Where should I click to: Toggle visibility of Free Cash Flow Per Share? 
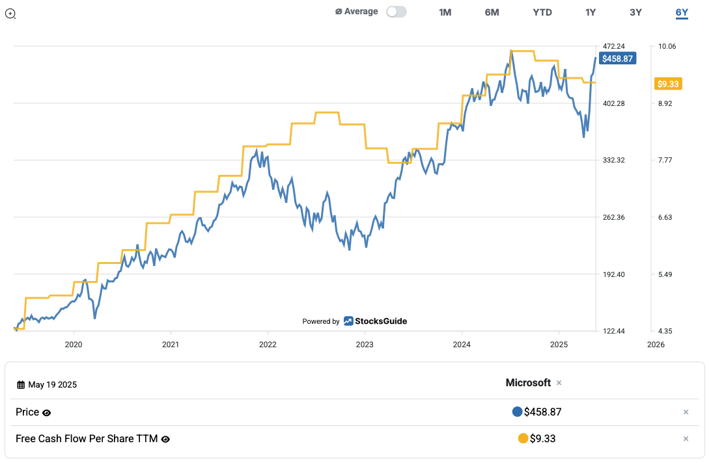click(165, 439)
